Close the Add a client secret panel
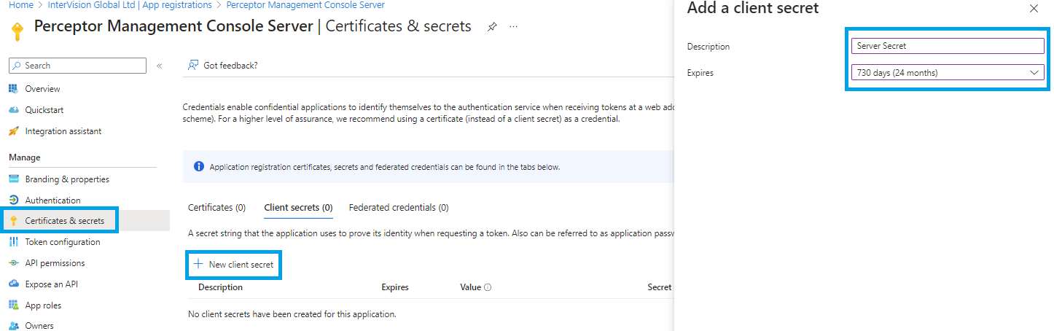 click(x=1034, y=9)
